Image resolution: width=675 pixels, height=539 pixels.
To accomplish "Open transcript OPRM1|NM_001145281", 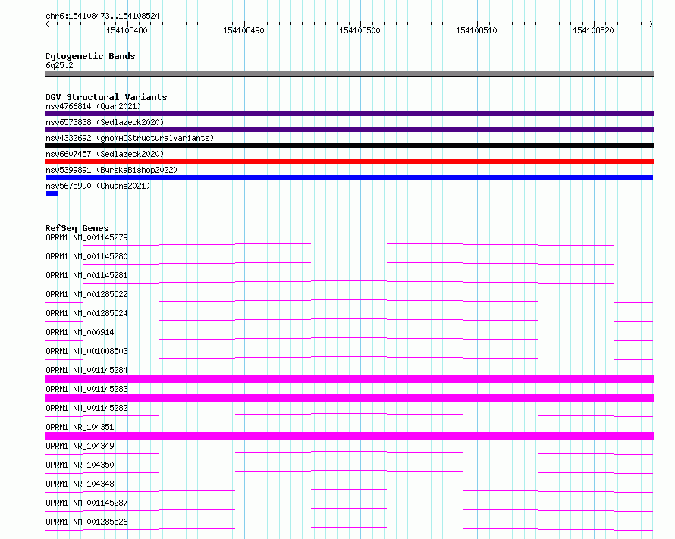I will click(86, 275).
